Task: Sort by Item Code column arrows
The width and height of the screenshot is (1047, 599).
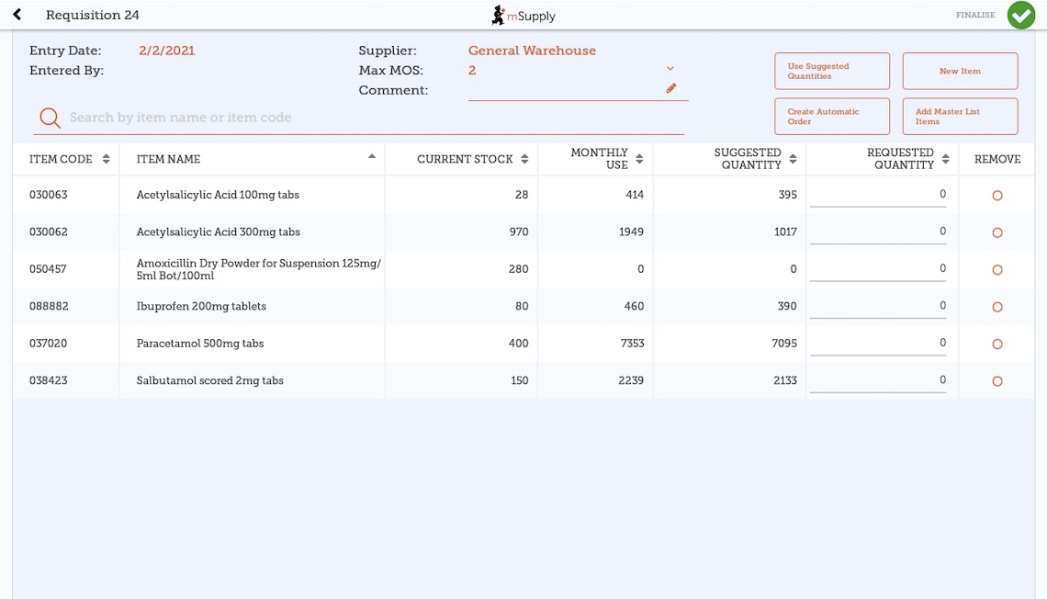Action: (x=107, y=159)
